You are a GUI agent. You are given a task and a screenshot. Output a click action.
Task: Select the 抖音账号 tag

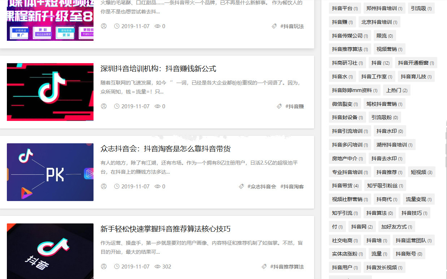409,254
